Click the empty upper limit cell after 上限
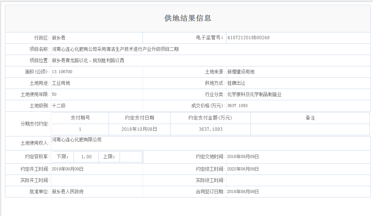373x216 pixels. [130, 157]
